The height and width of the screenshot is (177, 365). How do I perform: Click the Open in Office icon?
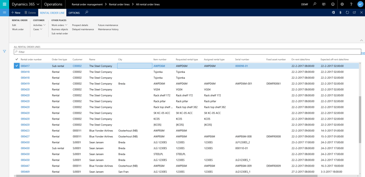tap(334, 13)
